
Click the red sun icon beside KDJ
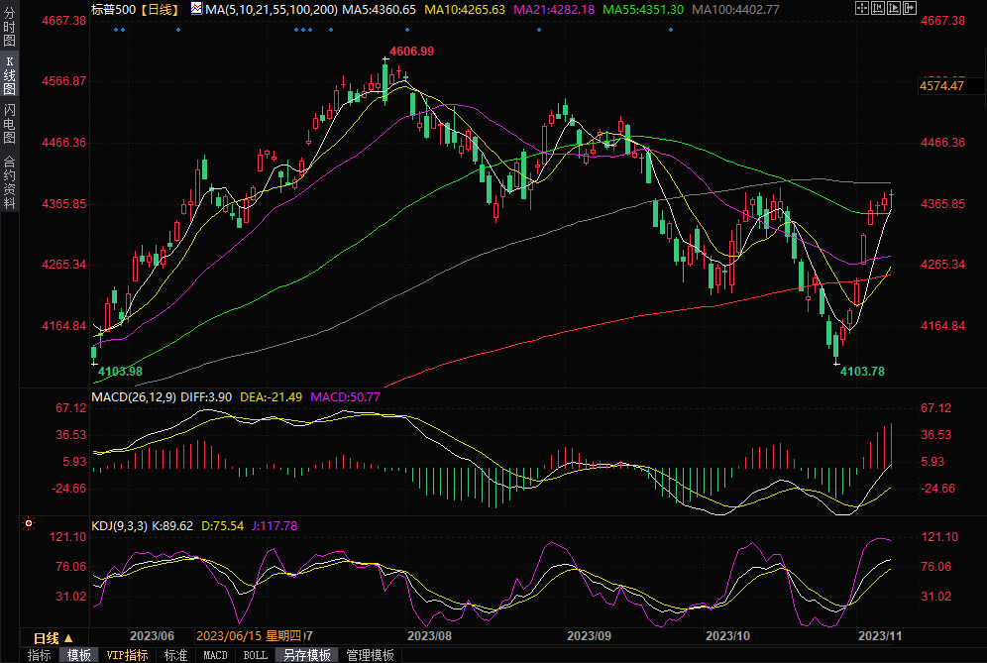[x=29, y=523]
